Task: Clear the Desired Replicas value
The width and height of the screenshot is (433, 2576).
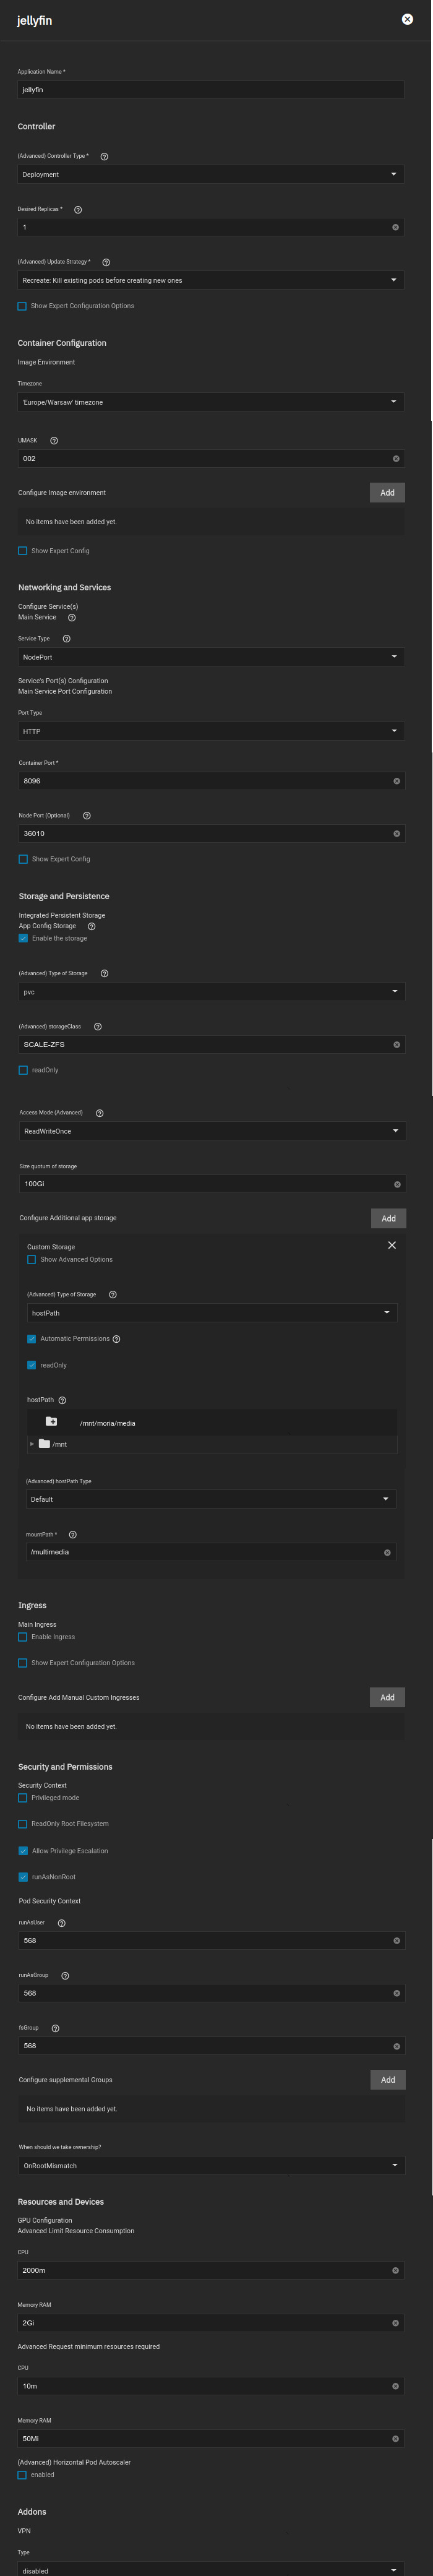Action: pyautogui.click(x=396, y=226)
